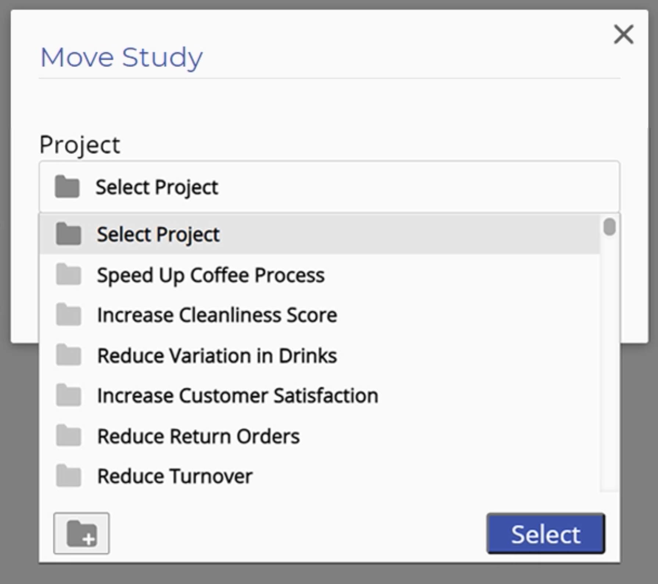Choose Reduce Variation in Drinks project
The height and width of the screenshot is (584, 658).
tap(217, 356)
